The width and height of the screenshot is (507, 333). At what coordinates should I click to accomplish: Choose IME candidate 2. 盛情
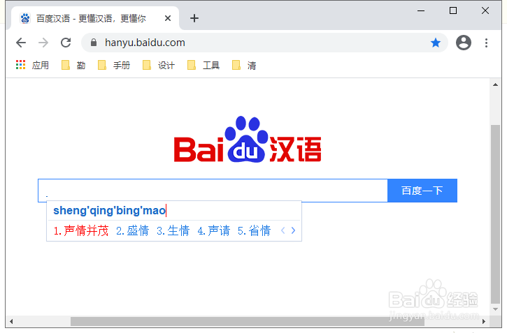(133, 230)
